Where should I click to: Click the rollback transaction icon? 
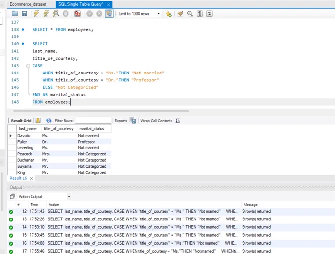[x=99, y=14]
